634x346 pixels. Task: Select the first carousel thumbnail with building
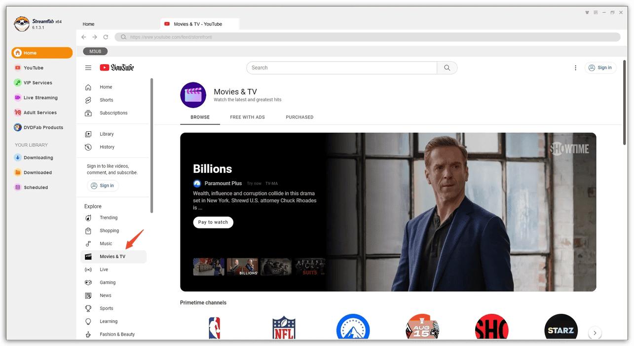tap(209, 267)
